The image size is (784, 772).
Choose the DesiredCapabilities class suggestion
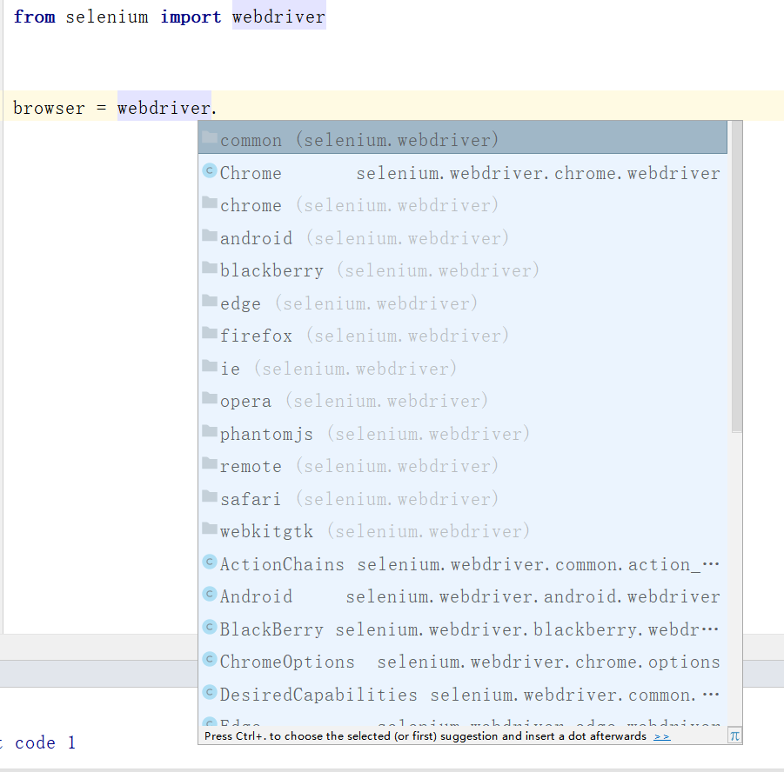tap(463, 694)
